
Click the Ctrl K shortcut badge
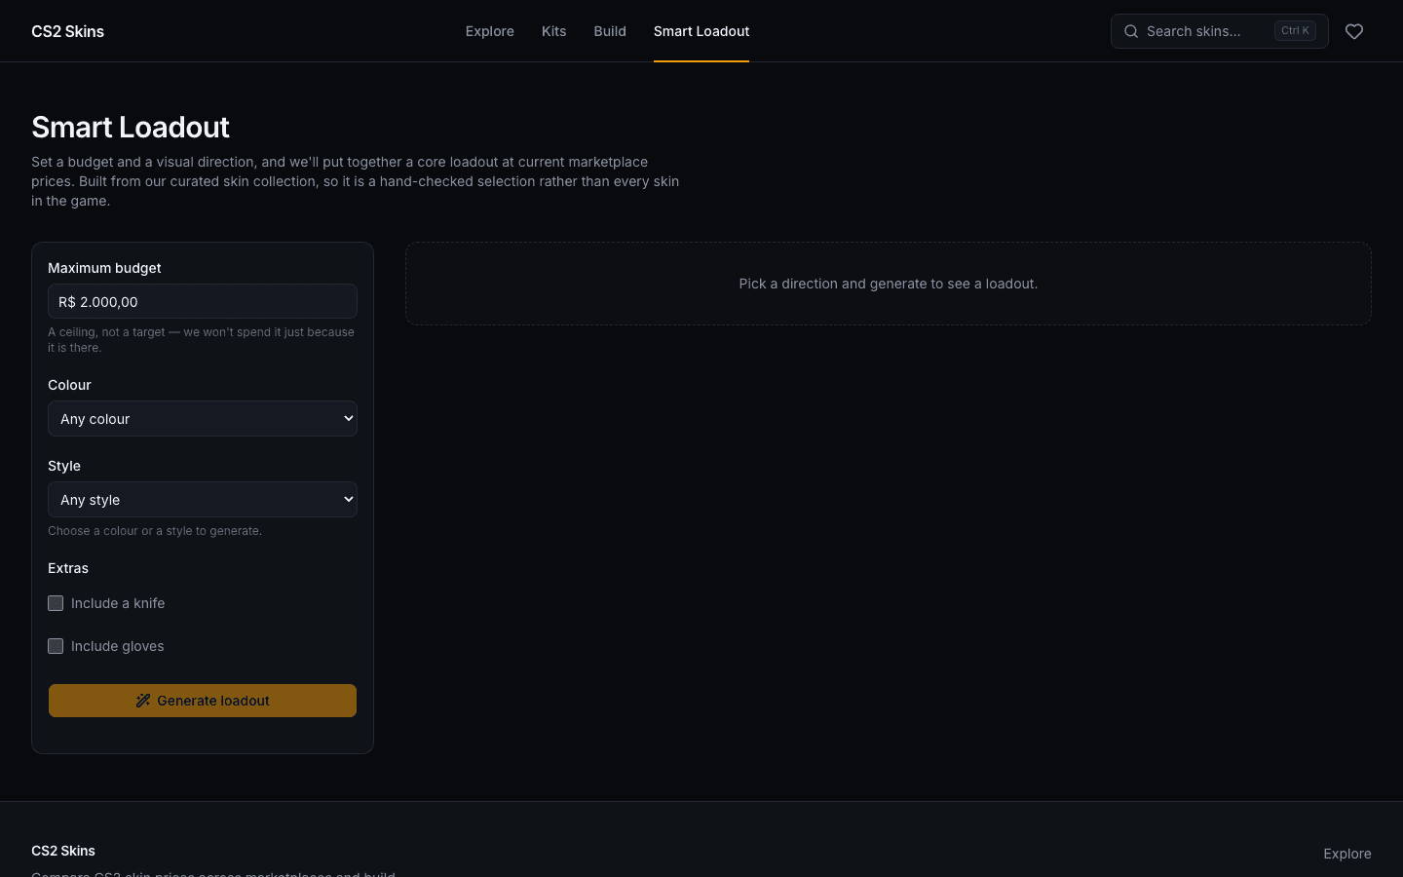[x=1295, y=31]
